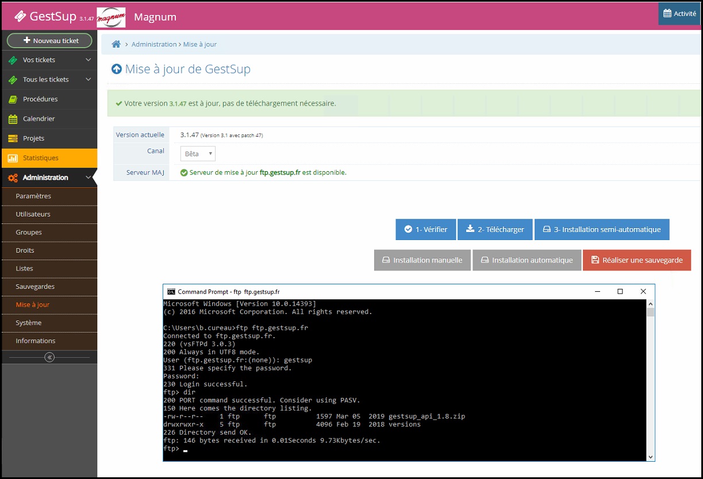Select Sauvegardes from the sidebar

[34, 287]
